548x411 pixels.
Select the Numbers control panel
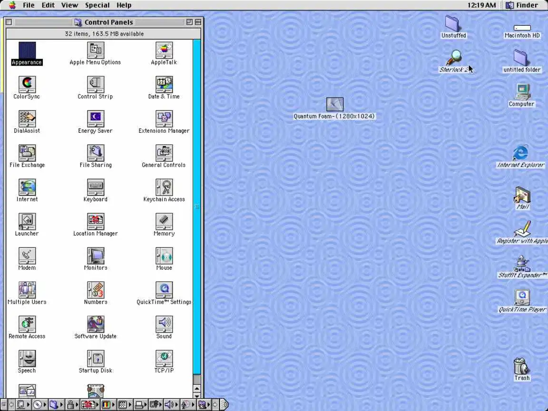96,290
